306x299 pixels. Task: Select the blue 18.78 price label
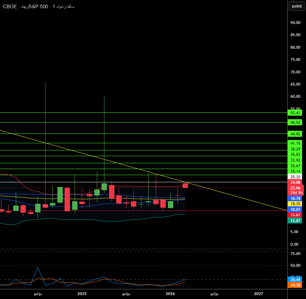[295, 198]
